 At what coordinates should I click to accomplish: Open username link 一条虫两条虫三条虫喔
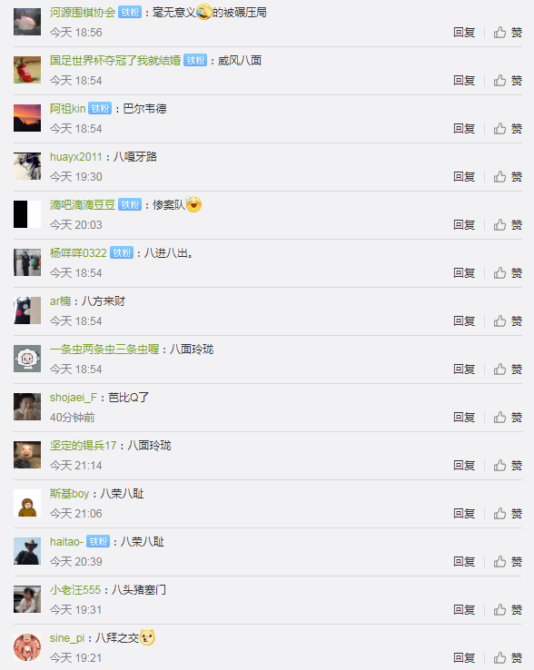point(104,350)
